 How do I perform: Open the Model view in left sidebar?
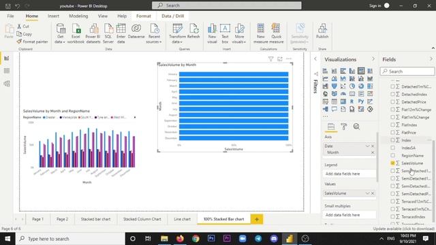[7, 83]
